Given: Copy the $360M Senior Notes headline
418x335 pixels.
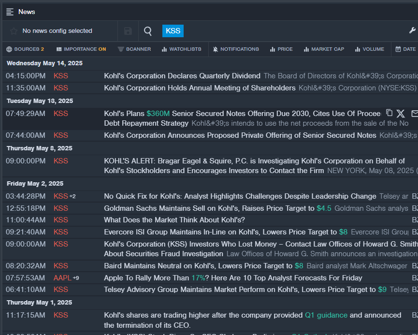Looking at the screenshot, I should coord(389,113).
